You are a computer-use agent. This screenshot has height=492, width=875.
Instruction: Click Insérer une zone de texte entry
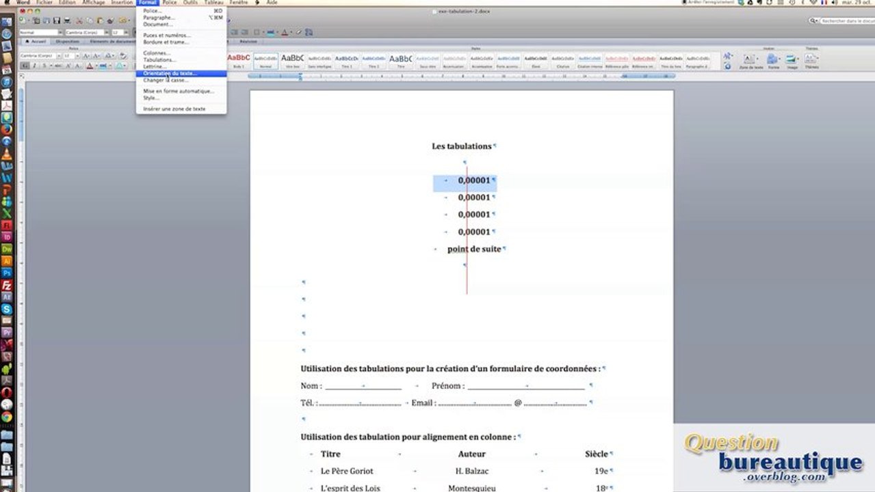pyautogui.click(x=181, y=109)
